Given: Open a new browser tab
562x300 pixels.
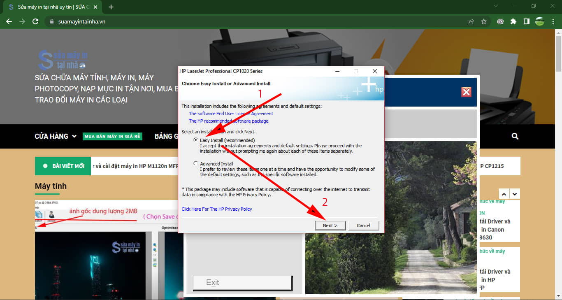Looking at the screenshot, I should (x=111, y=7).
